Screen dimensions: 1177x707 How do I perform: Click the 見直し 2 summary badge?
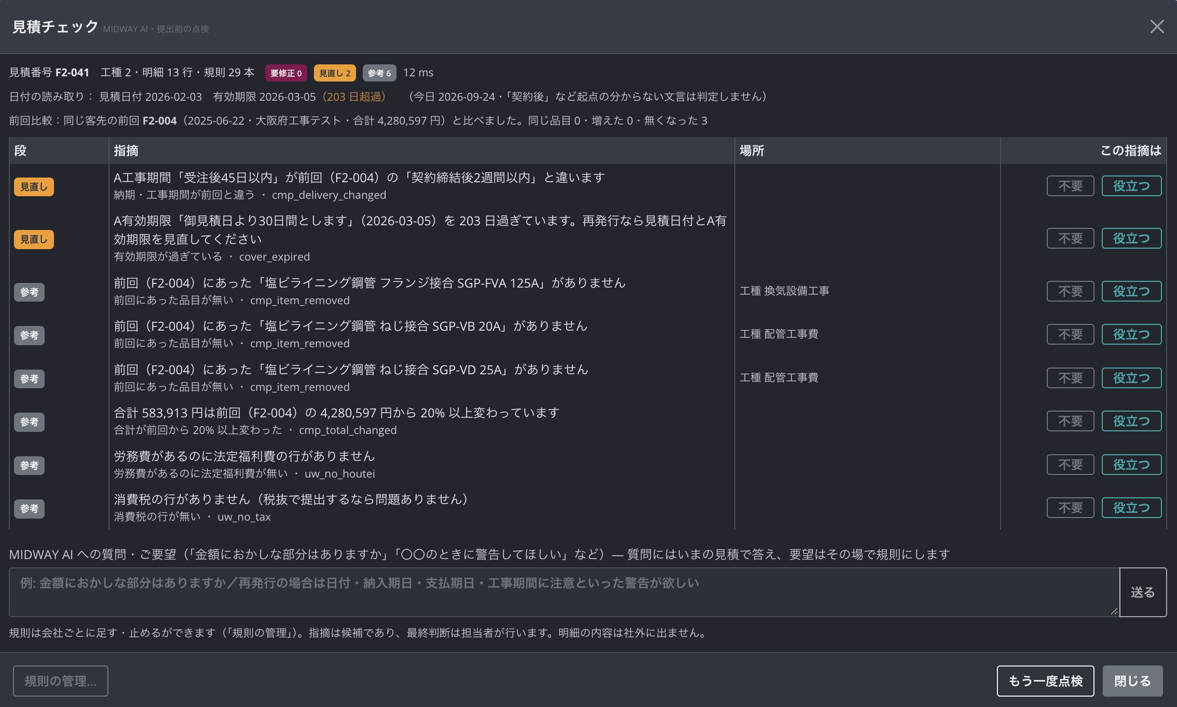point(335,73)
